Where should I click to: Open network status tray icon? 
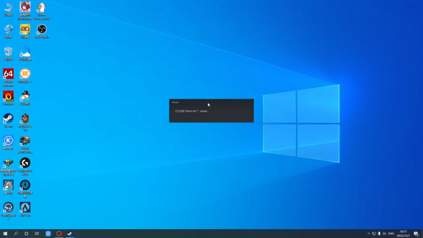pos(374,234)
